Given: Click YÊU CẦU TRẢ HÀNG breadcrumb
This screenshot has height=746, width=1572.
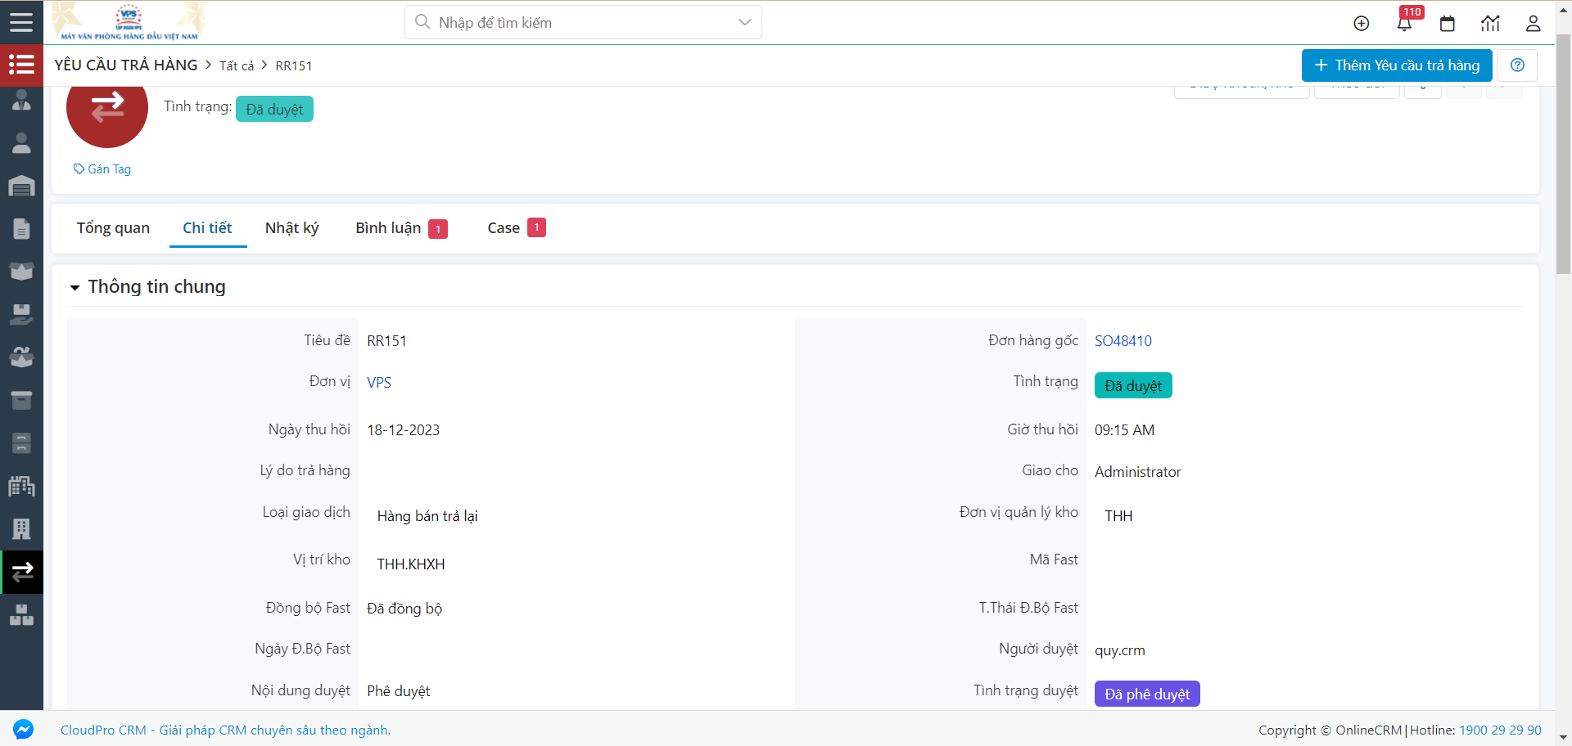Looking at the screenshot, I should tap(126, 65).
